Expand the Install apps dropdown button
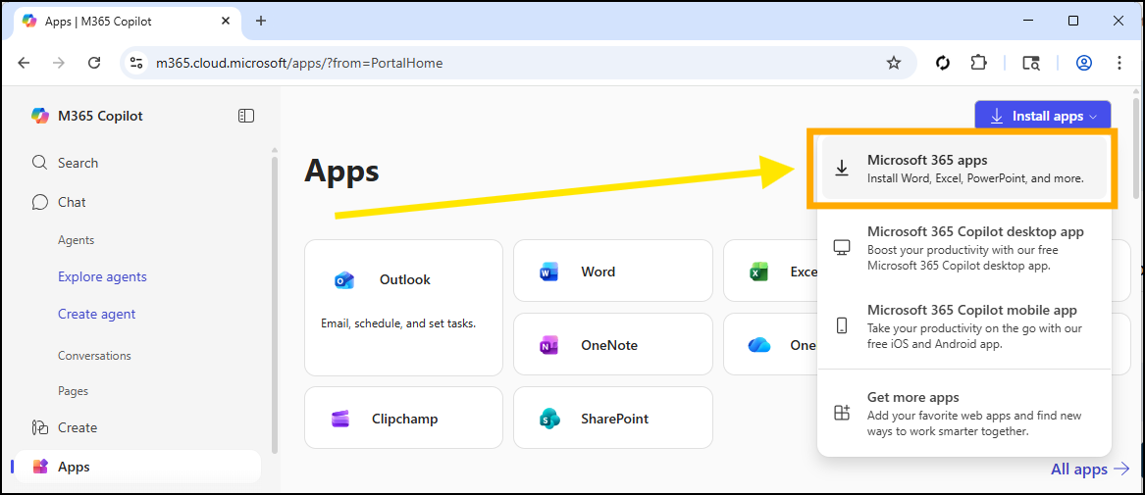Image resolution: width=1145 pixels, height=495 pixels. click(x=1043, y=117)
